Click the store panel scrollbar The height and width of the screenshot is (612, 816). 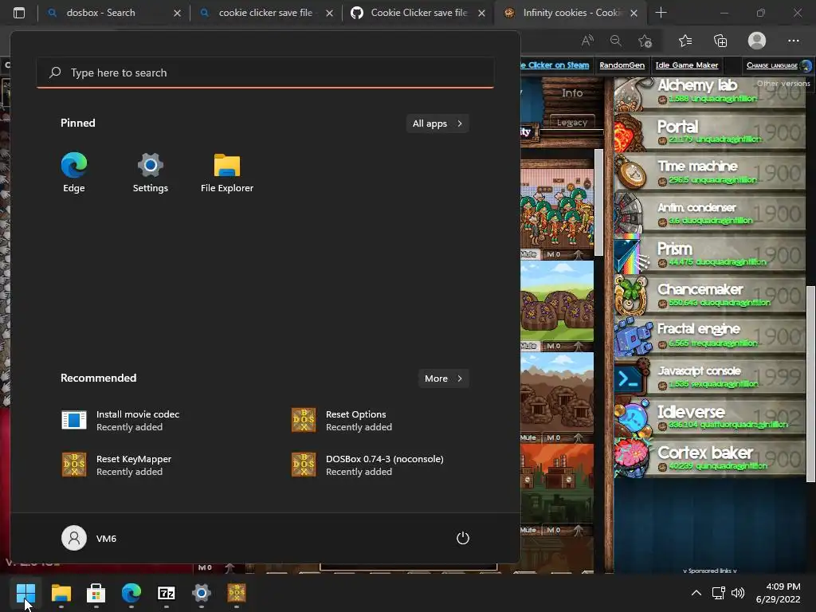click(x=810, y=384)
